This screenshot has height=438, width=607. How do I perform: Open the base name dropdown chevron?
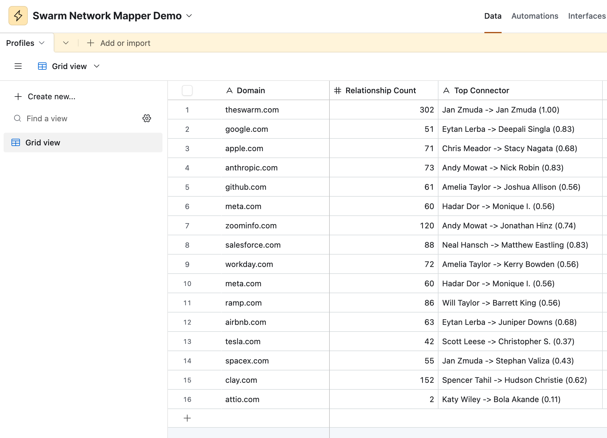click(x=189, y=16)
